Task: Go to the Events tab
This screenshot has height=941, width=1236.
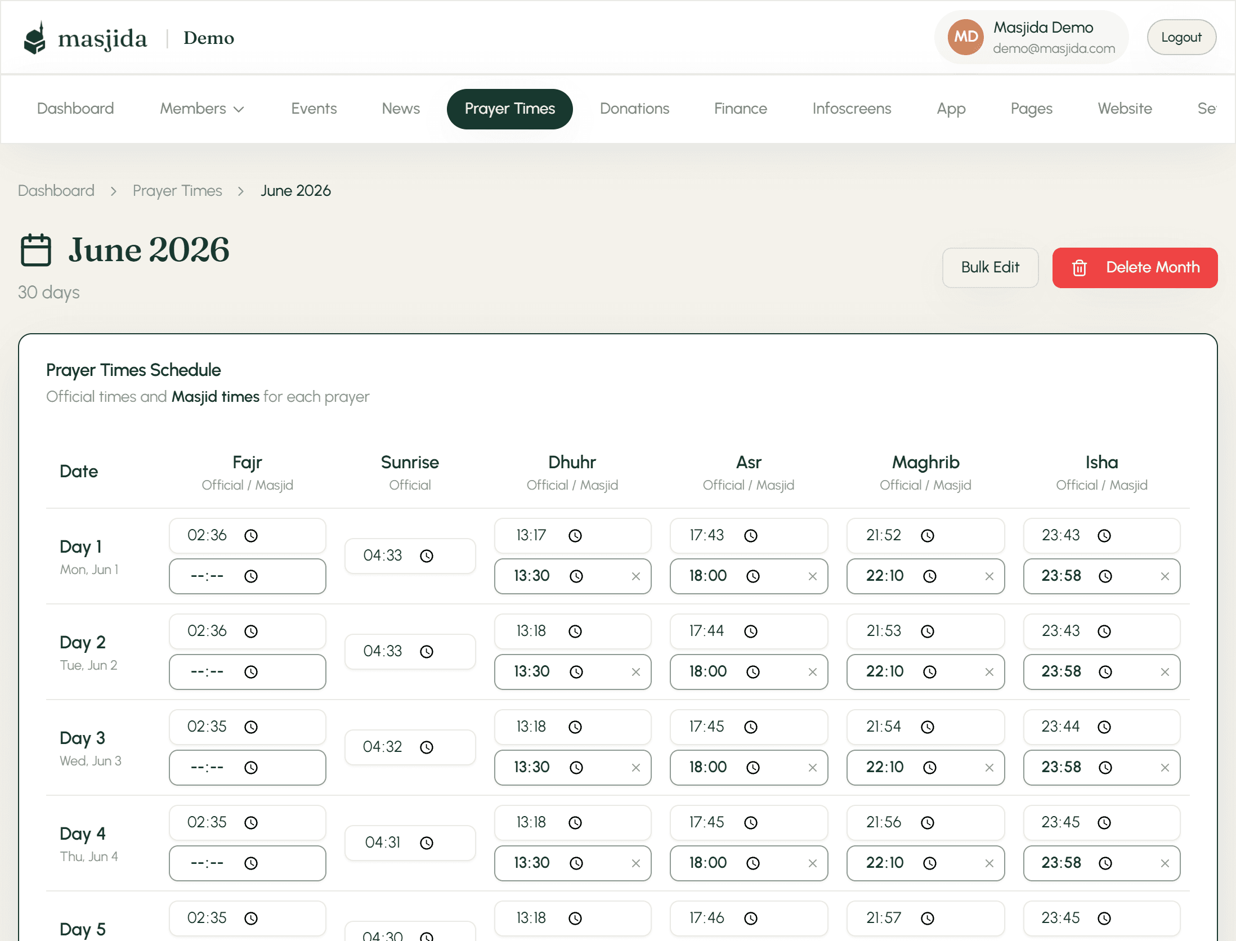Action: 314,109
